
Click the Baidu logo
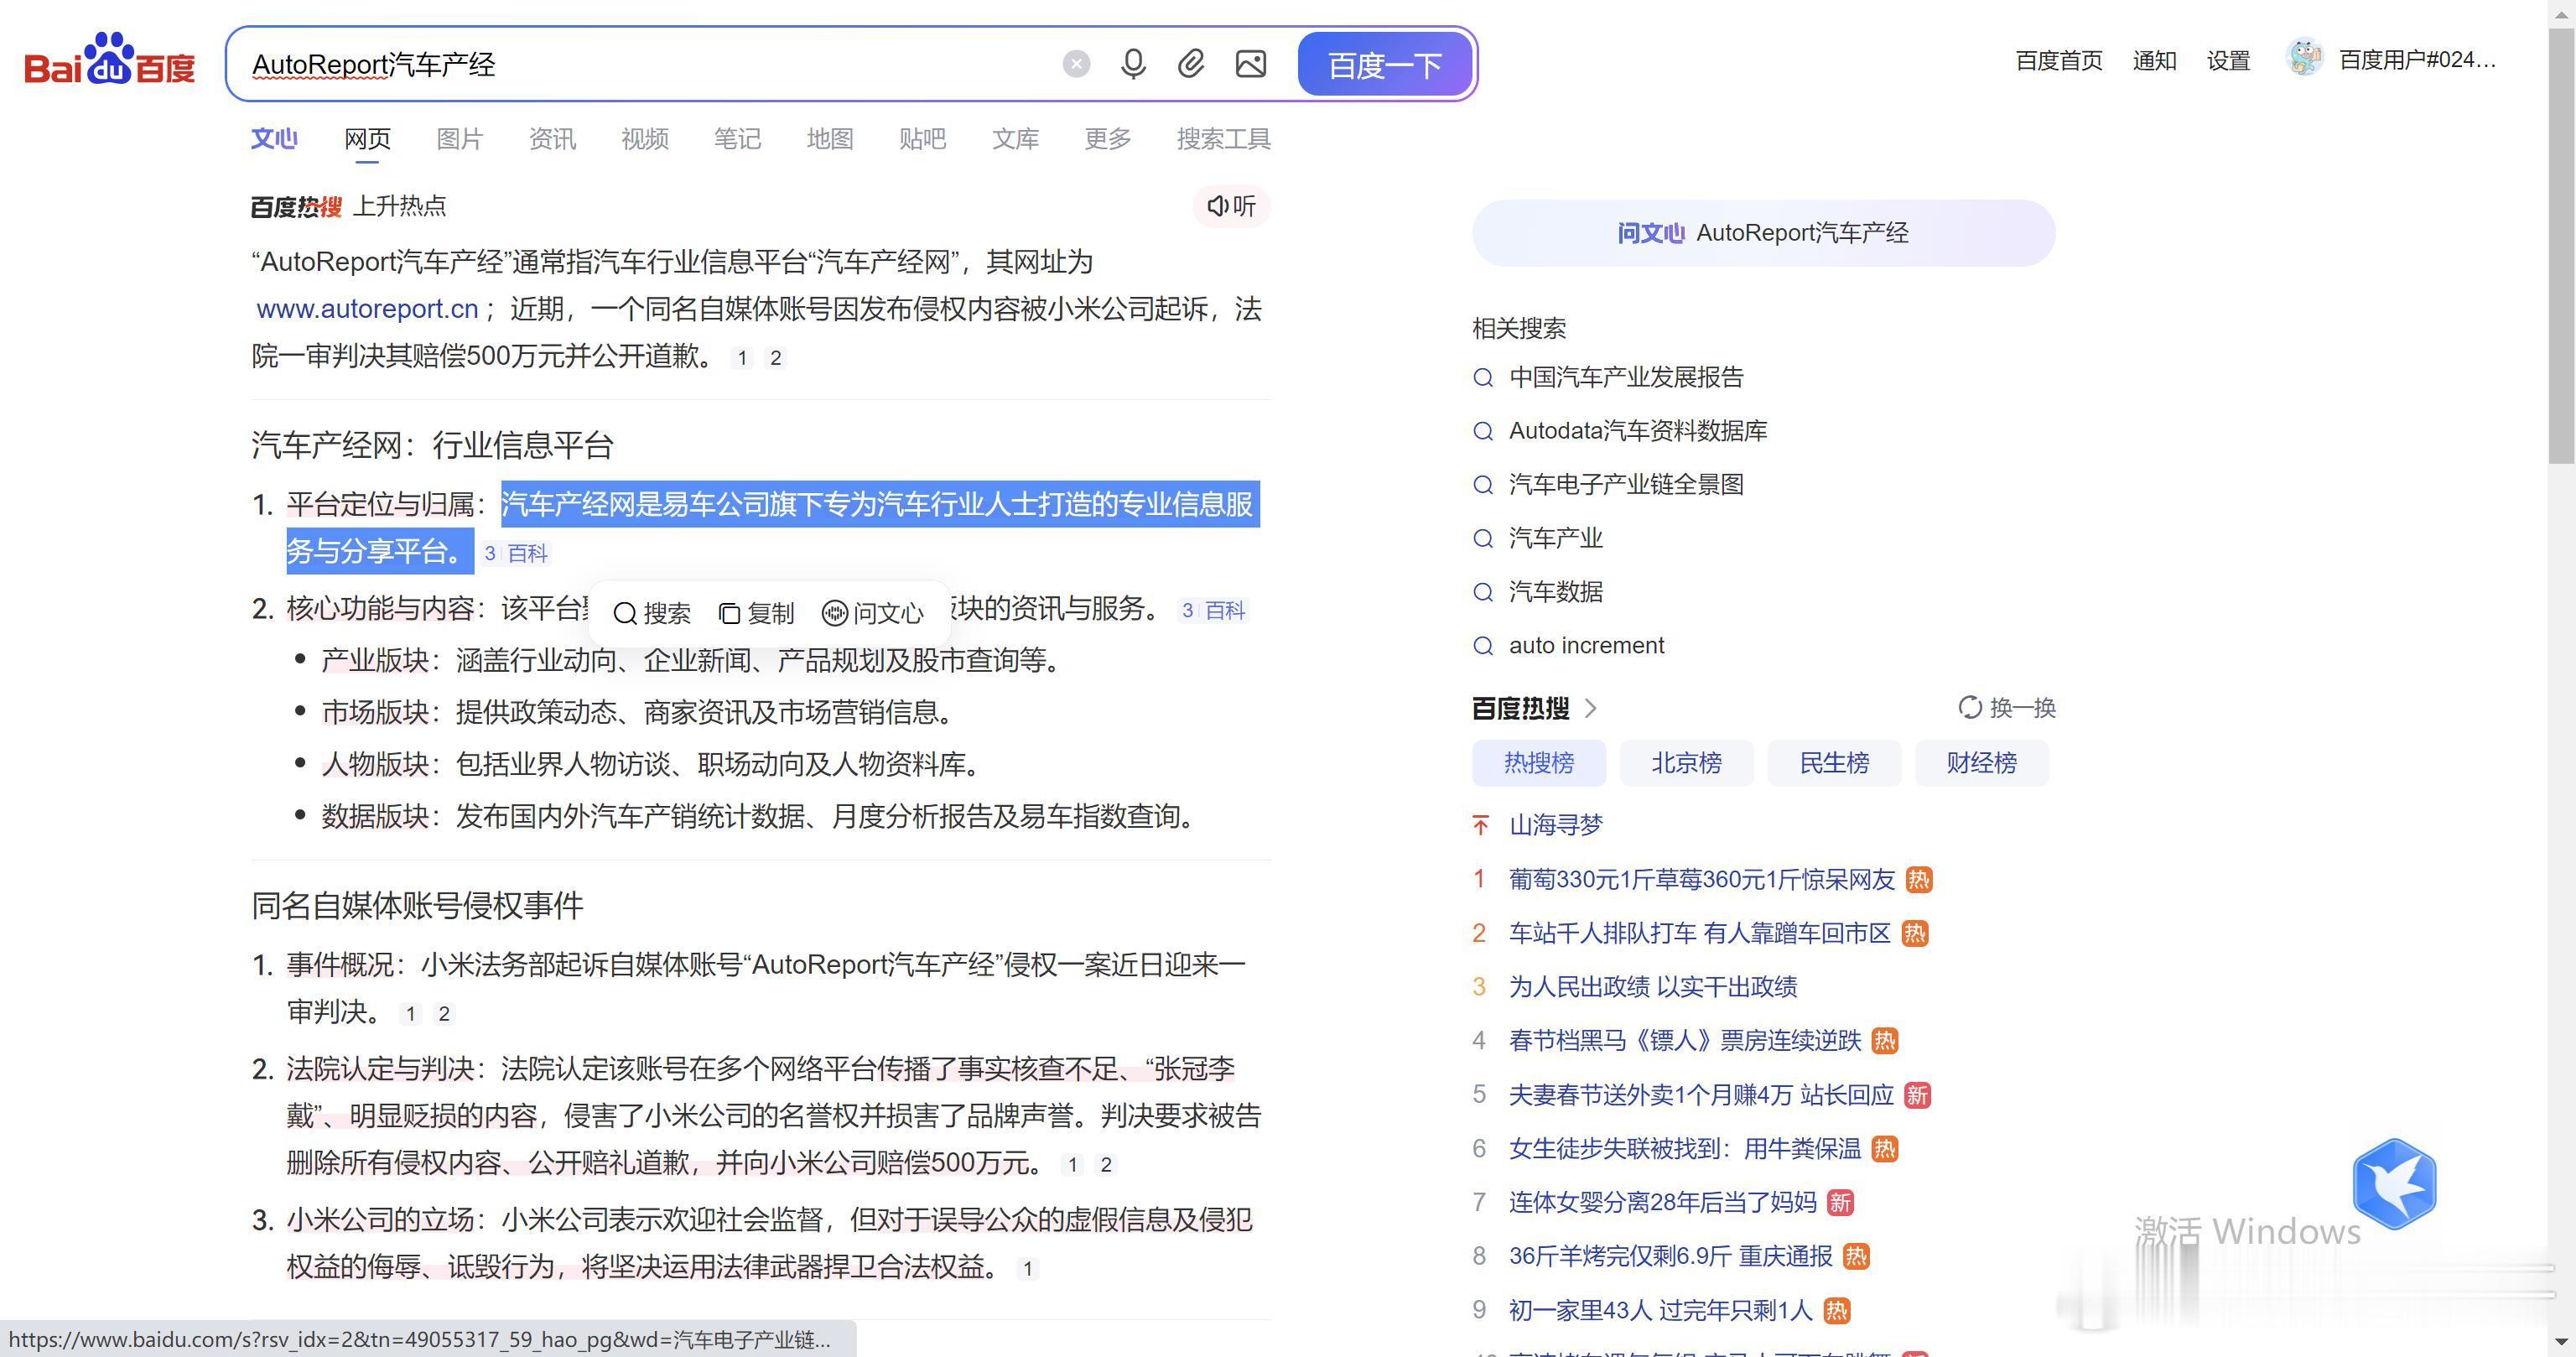click(107, 62)
